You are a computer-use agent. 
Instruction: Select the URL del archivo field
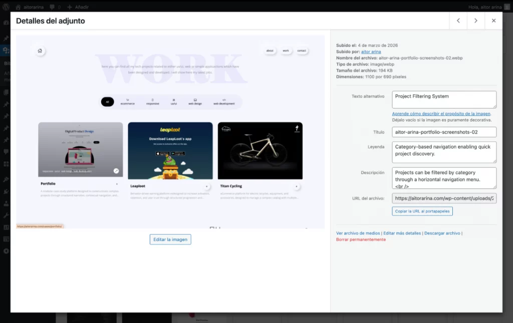pos(444,198)
